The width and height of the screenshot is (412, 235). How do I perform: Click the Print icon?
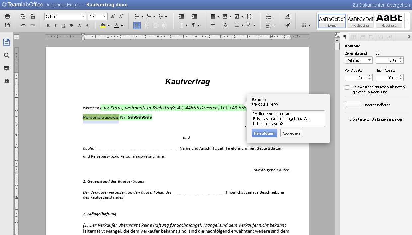tap(7, 16)
